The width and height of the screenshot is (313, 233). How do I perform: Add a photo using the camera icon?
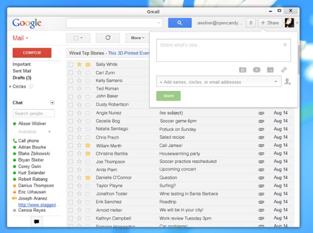pyautogui.click(x=242, y=70)
